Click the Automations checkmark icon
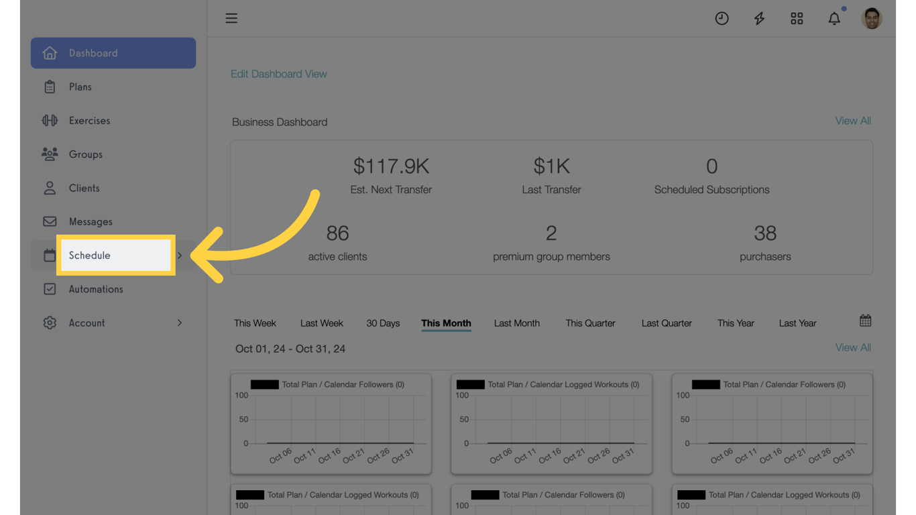Viewport: 916px width, 515px height. click(x=49, y=289)
